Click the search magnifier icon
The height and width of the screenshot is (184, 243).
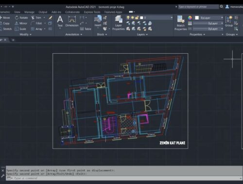[222, 7]
